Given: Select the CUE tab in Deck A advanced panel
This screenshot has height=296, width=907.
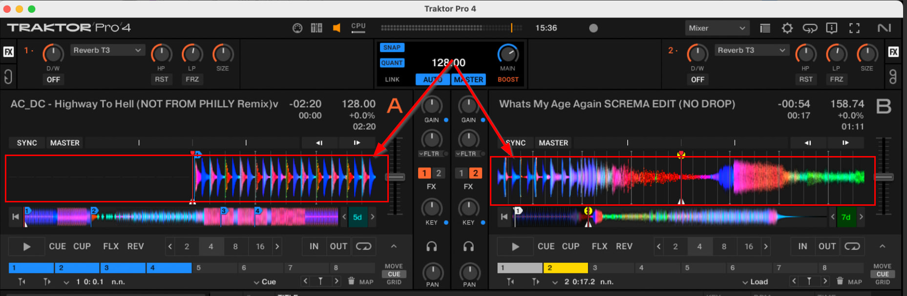Looking at the screenshot, I should (x=394, y=274).
